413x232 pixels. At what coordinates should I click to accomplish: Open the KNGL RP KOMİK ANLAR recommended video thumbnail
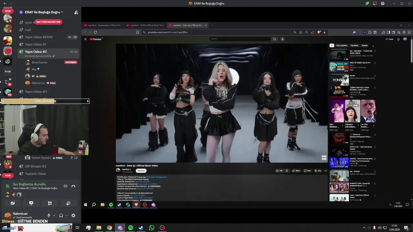339,67
